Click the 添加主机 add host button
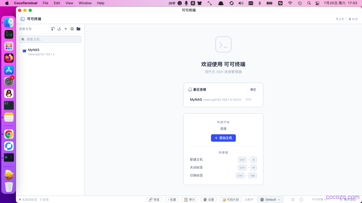The height and width of the screenshot is (203, 362). (x=223, y=138)
